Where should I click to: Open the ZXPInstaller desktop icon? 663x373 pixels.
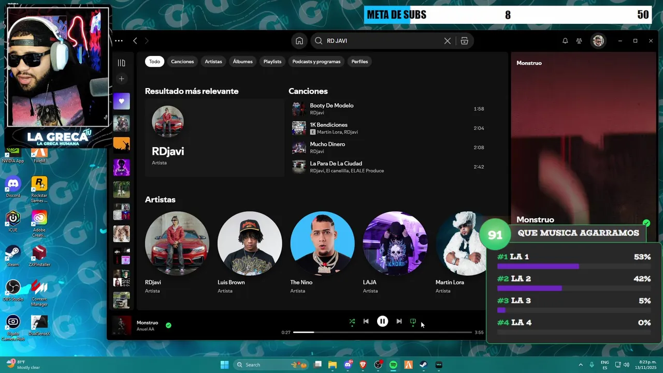(x=39, y=256)
